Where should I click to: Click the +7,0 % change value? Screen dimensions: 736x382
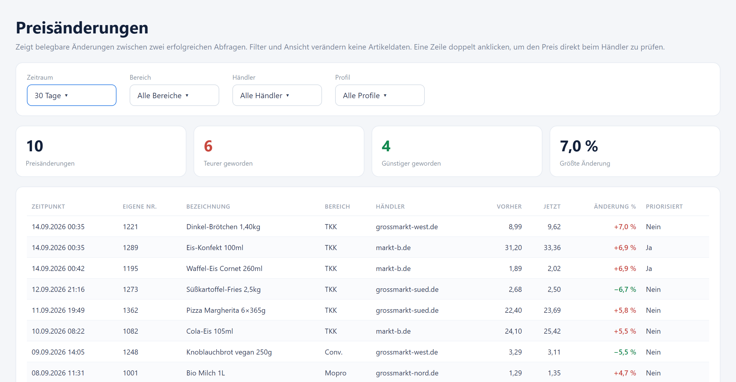pyautogui.click(x=625, y=227)
